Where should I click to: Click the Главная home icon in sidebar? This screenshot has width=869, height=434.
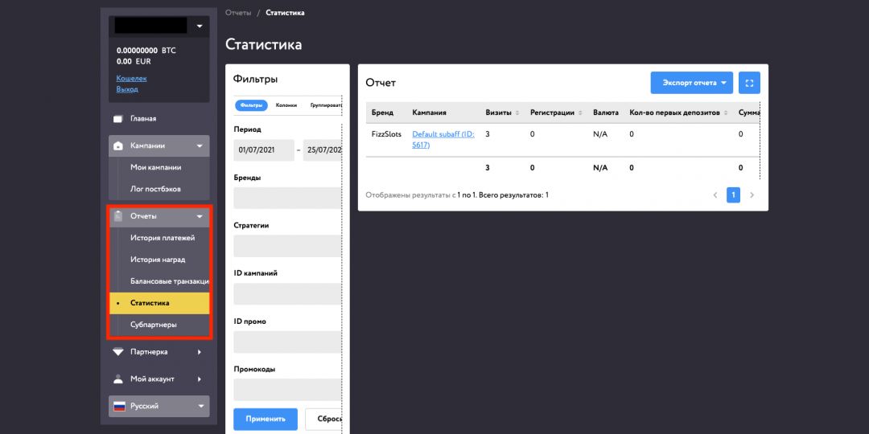tap(118, 119)
